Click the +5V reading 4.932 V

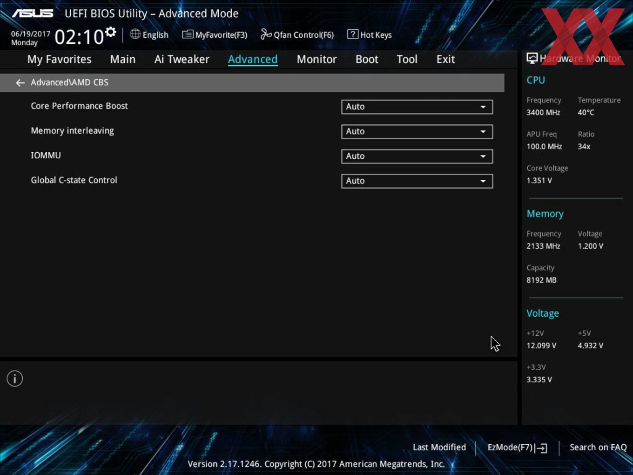590,346
